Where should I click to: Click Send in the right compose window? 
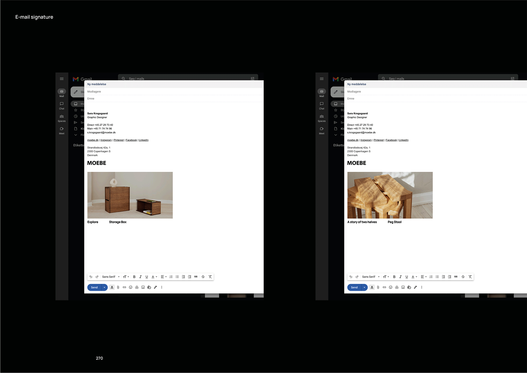(x=354, y=287)
